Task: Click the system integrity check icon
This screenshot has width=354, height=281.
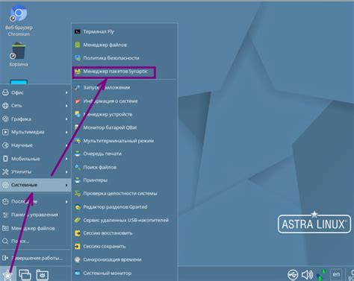Action: [x=78, y=193]
